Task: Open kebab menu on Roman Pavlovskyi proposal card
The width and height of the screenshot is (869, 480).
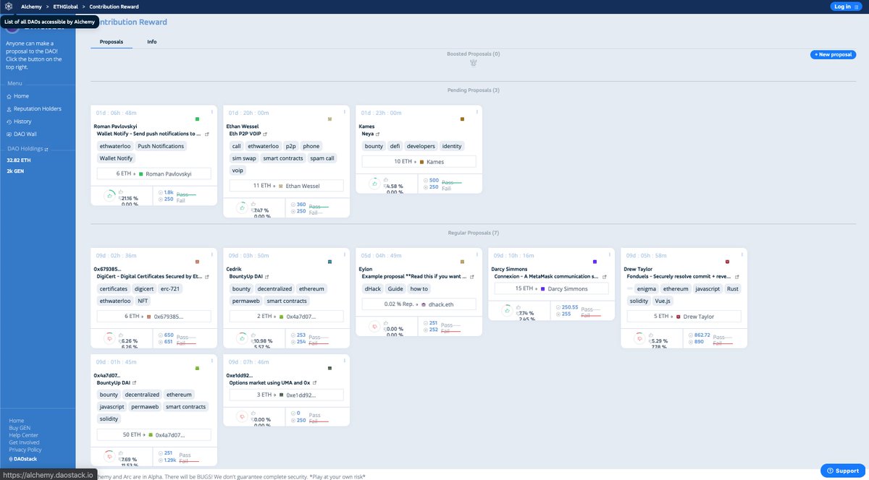Action: 212,112
